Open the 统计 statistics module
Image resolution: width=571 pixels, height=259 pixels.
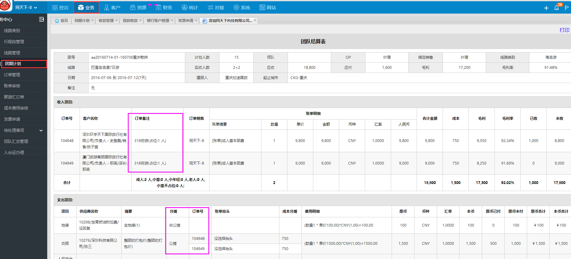tap(190, 7)
